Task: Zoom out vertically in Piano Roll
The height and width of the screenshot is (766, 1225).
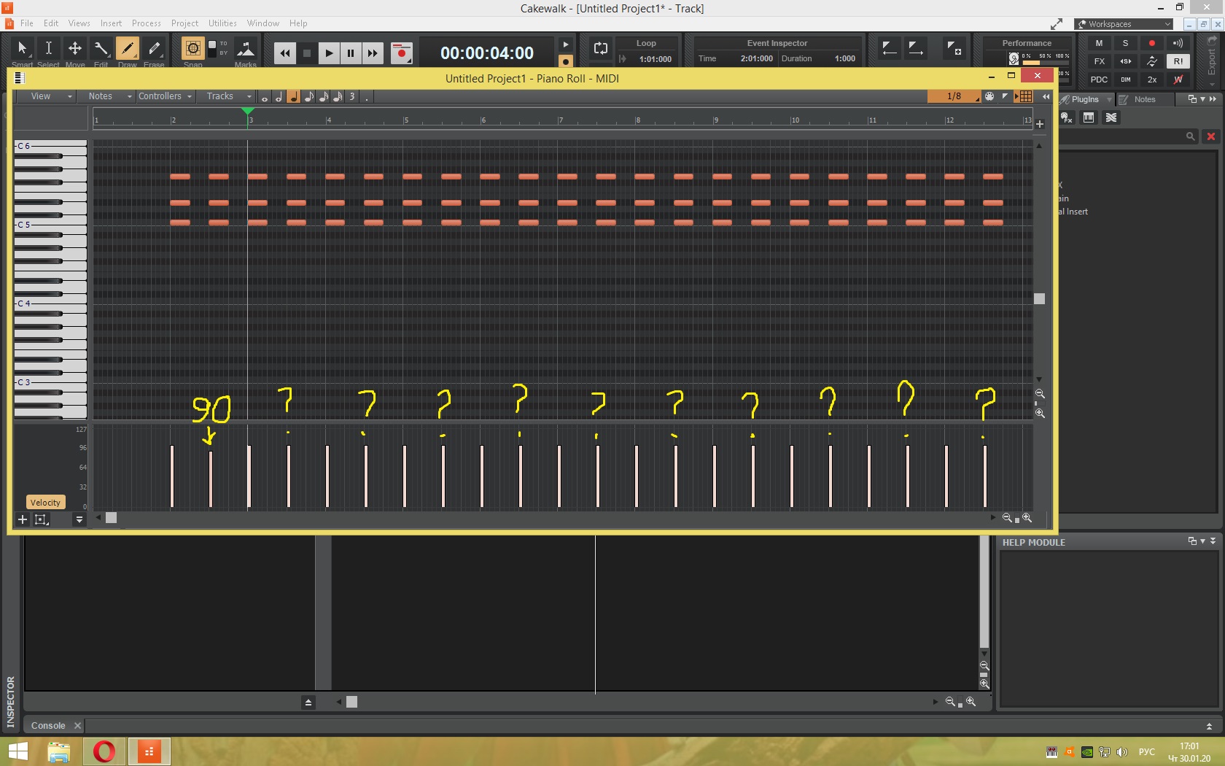Action: pyautogui.click(x=1040, y=394)
